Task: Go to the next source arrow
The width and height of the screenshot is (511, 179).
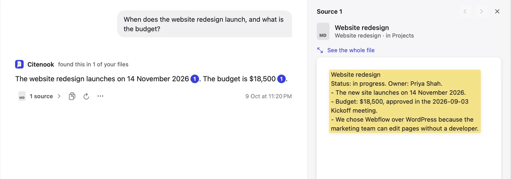Action: 481,11
